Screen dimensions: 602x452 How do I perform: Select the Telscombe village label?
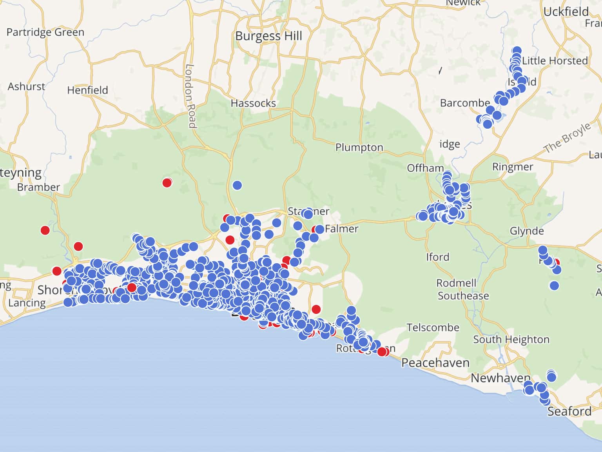tap(433, 327)
